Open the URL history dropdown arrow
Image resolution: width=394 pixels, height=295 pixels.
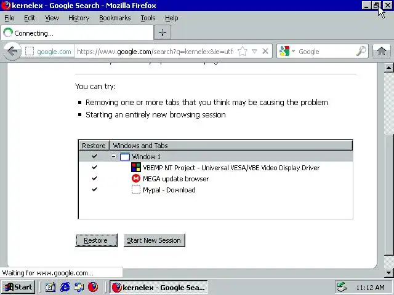[x=254, y=51]
